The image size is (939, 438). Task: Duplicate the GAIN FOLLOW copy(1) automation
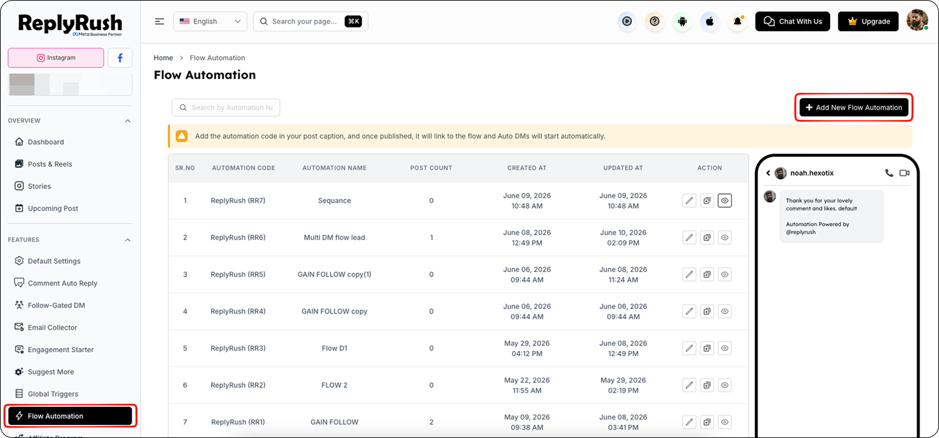pos(707,274)
